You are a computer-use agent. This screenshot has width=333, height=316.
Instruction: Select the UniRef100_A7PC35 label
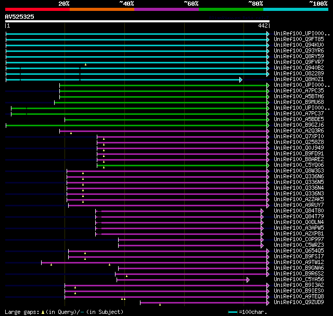[299, 91]
